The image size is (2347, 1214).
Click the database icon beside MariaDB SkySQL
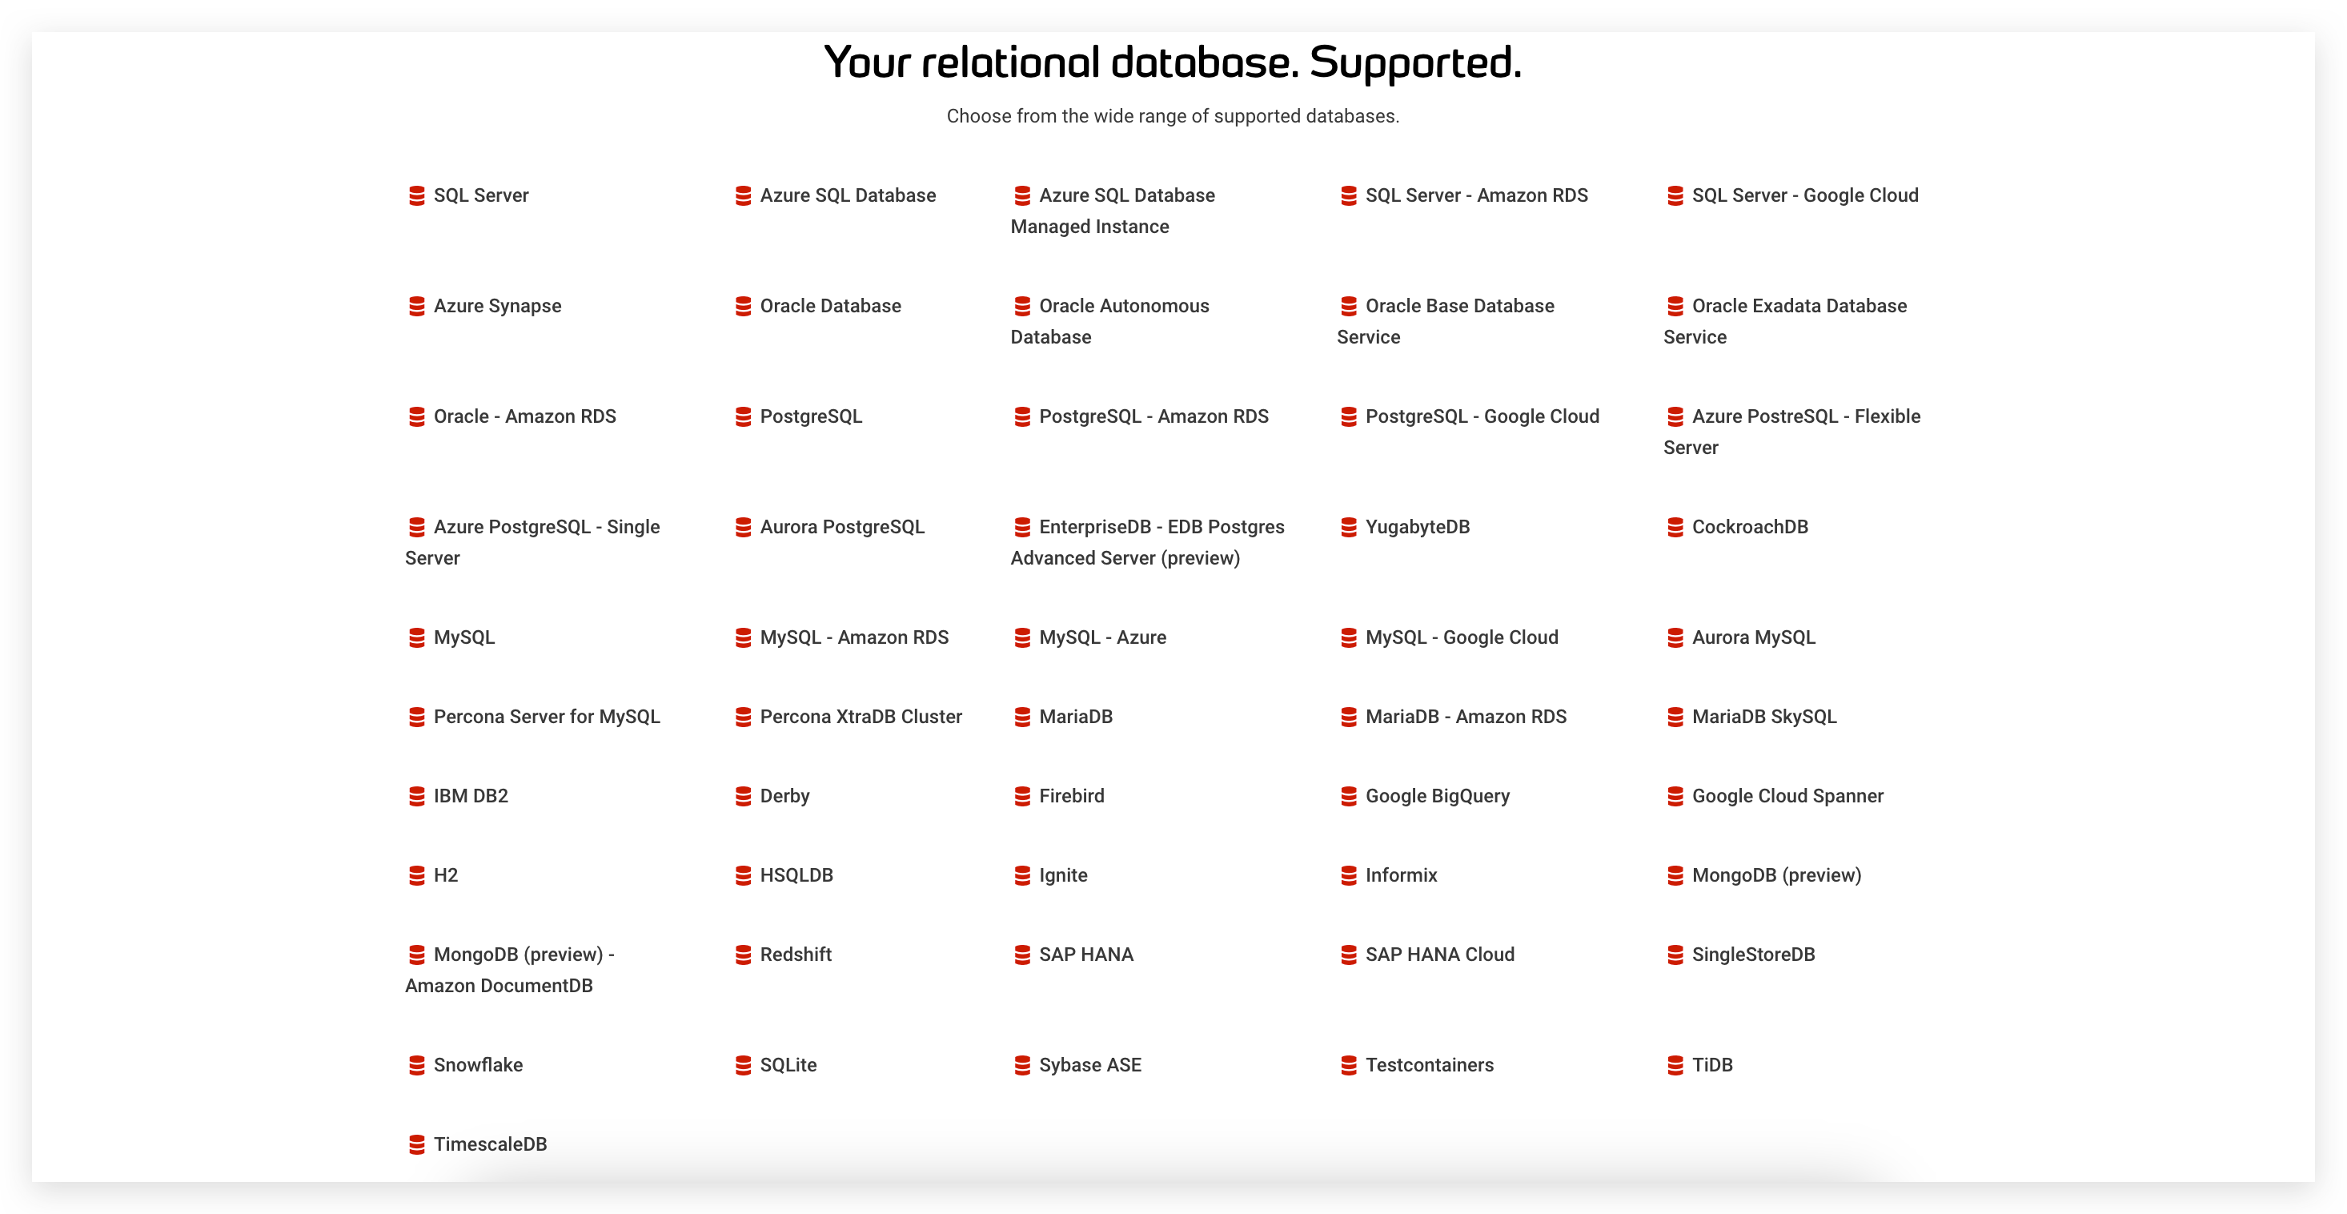(1675, 717)
